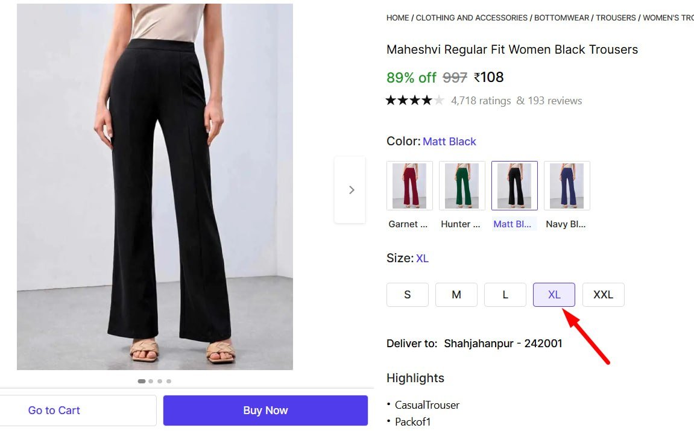Open the Trousers breadcrumb category

(x=616, y=18)
